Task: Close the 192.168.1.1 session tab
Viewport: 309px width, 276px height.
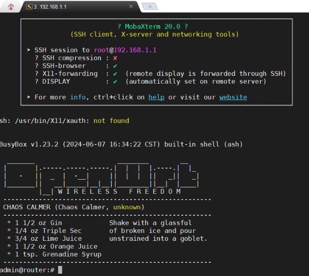Action: (x=131, y=6)
